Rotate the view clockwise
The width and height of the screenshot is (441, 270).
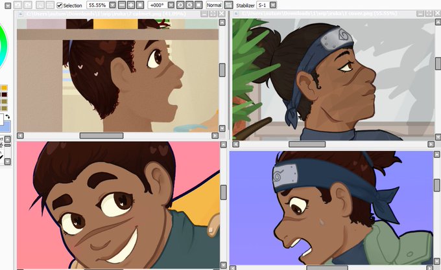(x=189, y=5)
